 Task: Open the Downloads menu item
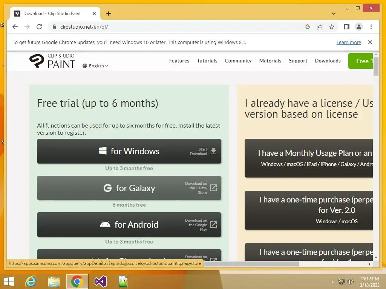[x=328, y=61]
